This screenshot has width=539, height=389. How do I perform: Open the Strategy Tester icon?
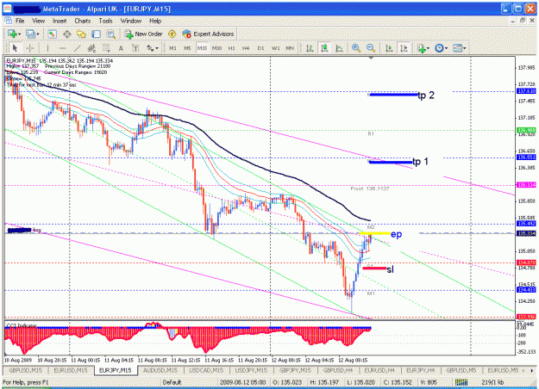pyautogui.click(x=110, y=34)
